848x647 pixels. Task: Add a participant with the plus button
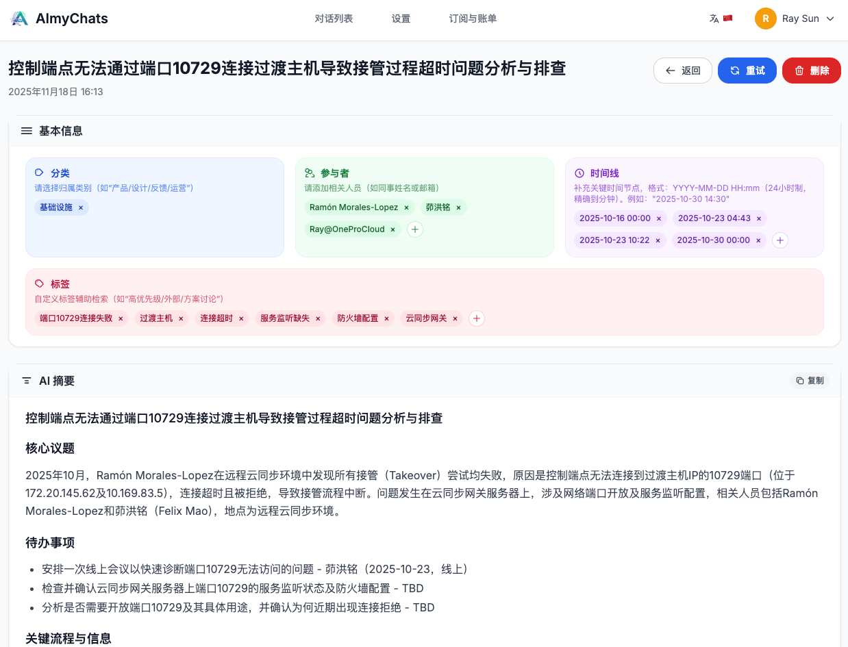tap(415, 229)
